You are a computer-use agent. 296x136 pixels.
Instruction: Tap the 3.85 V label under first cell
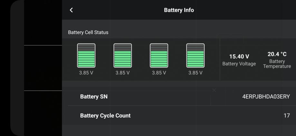tap(86, 73)
